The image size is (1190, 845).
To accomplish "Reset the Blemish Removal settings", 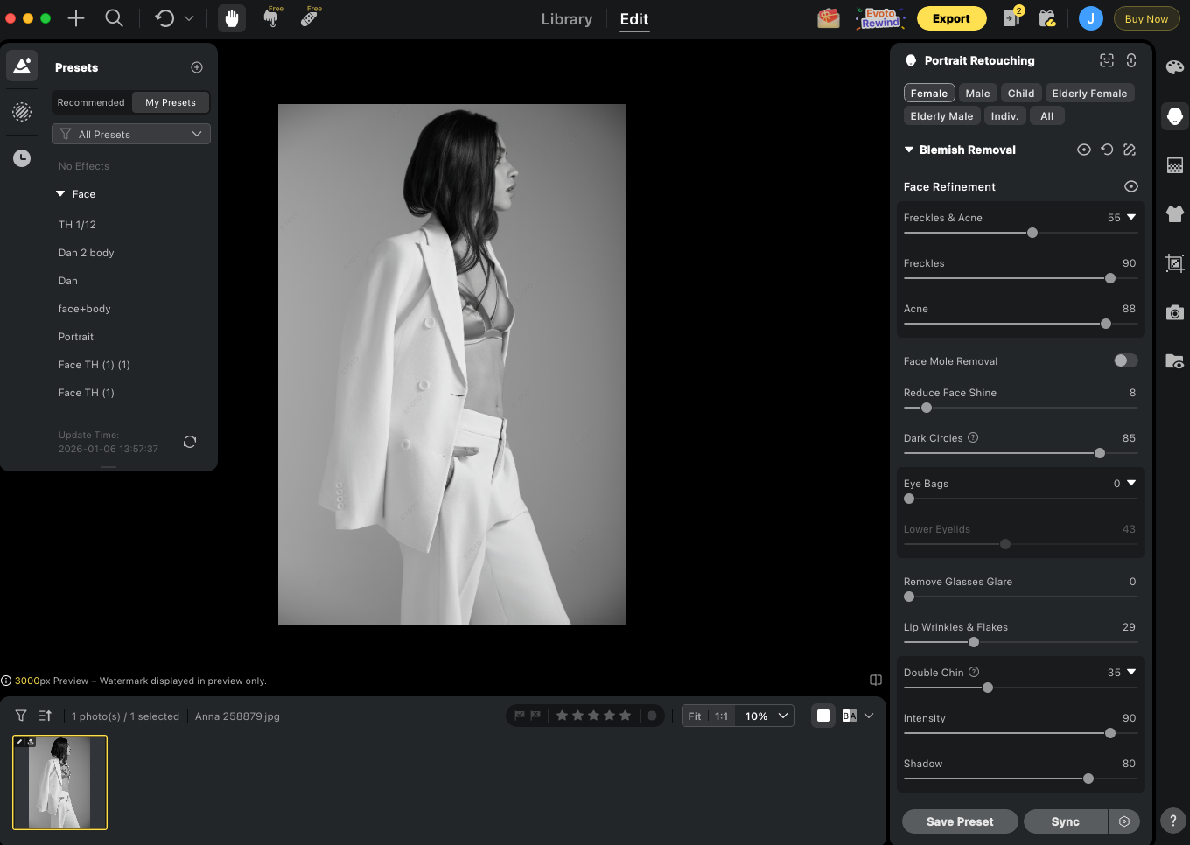I will 1106,150.
